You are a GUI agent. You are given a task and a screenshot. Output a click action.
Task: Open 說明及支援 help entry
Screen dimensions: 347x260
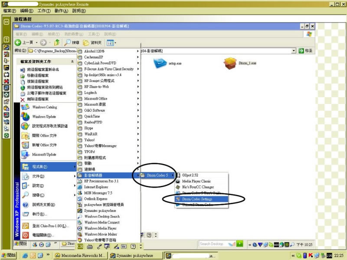(x=48, y=205)
